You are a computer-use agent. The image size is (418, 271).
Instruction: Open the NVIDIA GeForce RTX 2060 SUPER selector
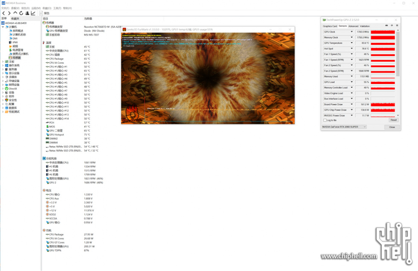point(344,127)
